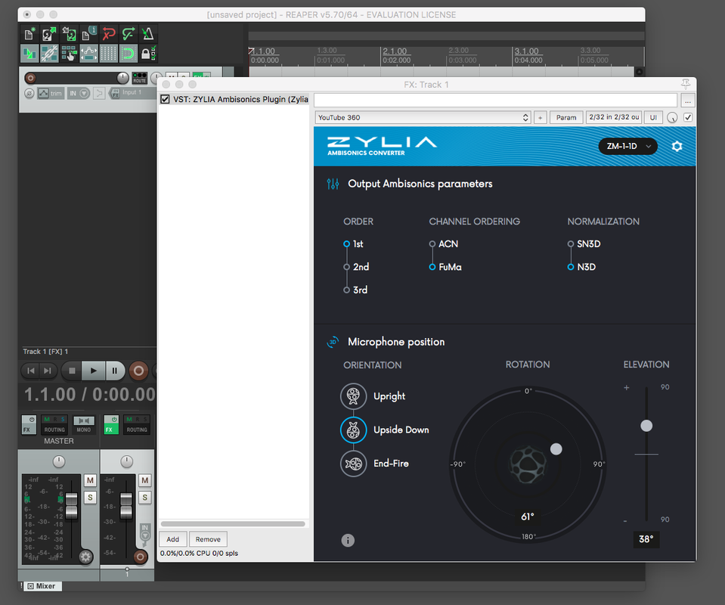Viewport: 725px width, 605px height.
Task: Click the ellipsis button beside comment field
Action: point(687,101)
